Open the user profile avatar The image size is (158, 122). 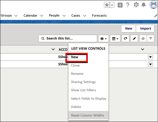[153, 5]
